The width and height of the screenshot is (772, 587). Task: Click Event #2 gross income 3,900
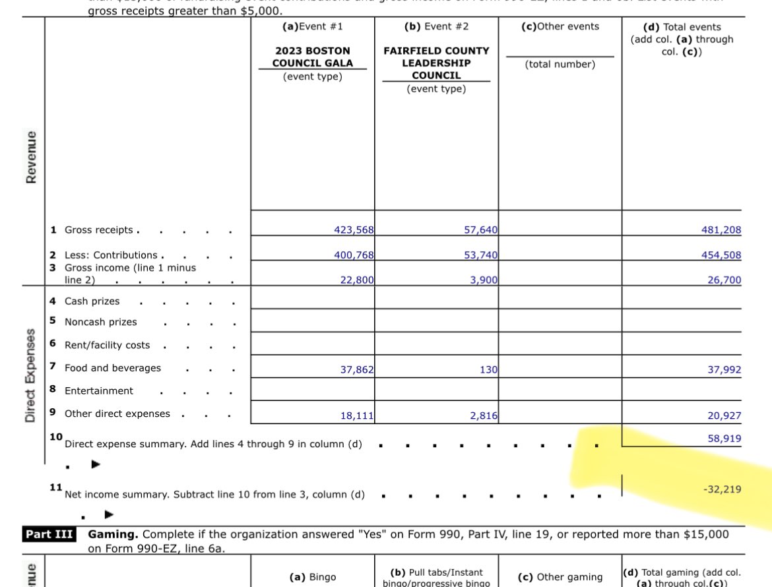click(484, 280)
